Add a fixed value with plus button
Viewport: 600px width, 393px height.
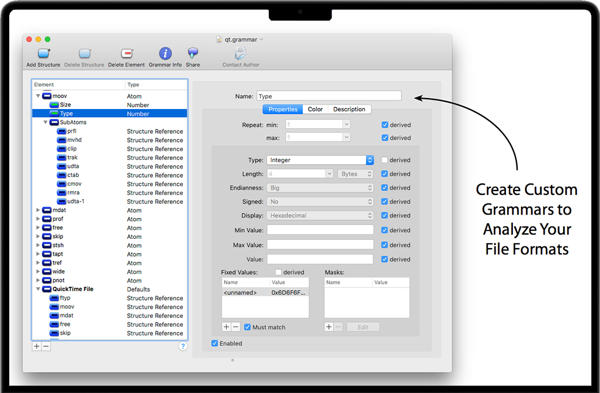[x=227, y=327]
